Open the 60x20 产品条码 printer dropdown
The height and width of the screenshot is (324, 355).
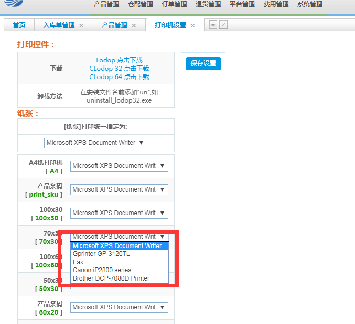pos(119,307)
